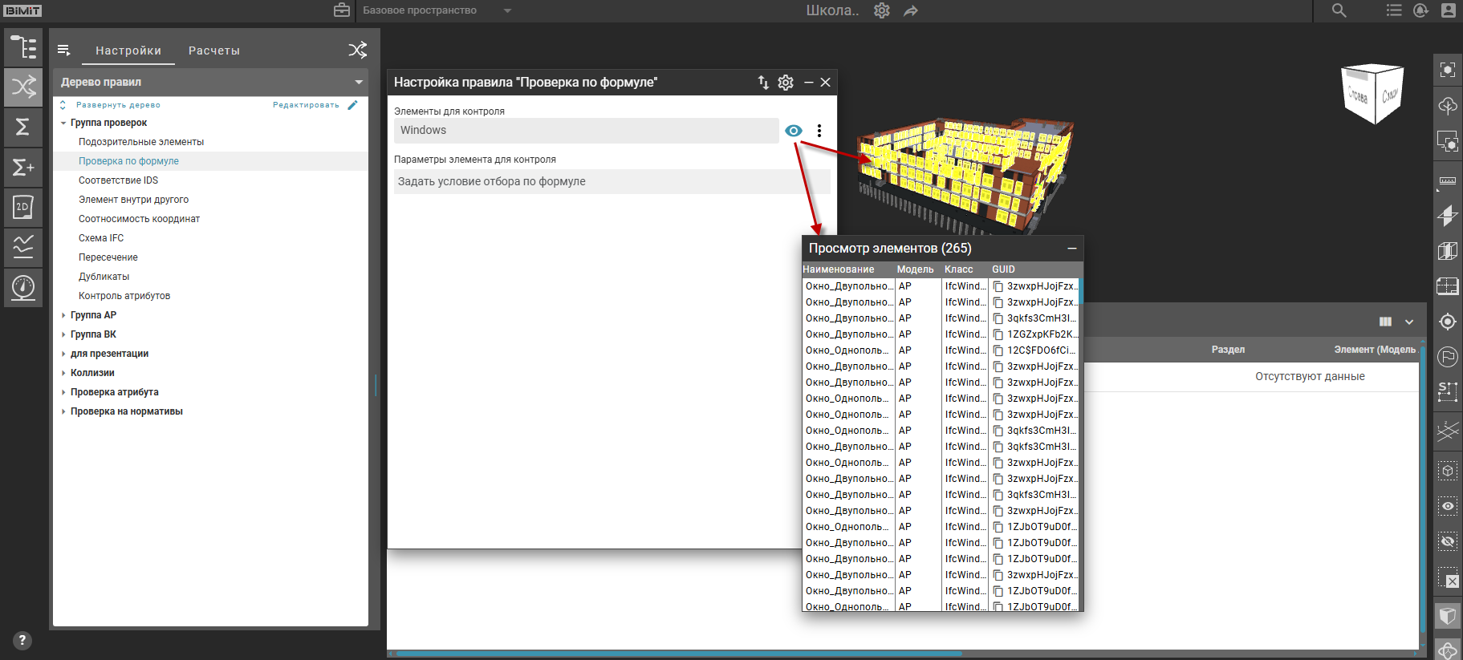Click the speedometer dashboard icon
The image size is (1463, 660).
coord(23,286)
